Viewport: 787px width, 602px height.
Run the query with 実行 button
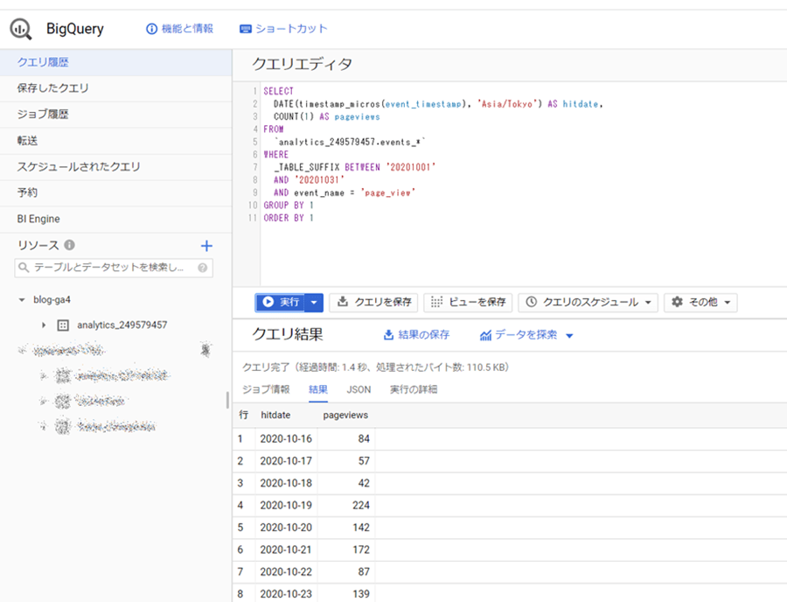pyautogui.click(x=281, y=302)
